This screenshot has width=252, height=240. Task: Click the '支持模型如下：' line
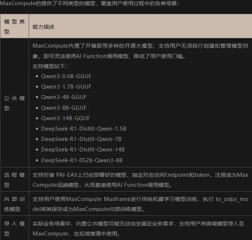pos(50,66)
